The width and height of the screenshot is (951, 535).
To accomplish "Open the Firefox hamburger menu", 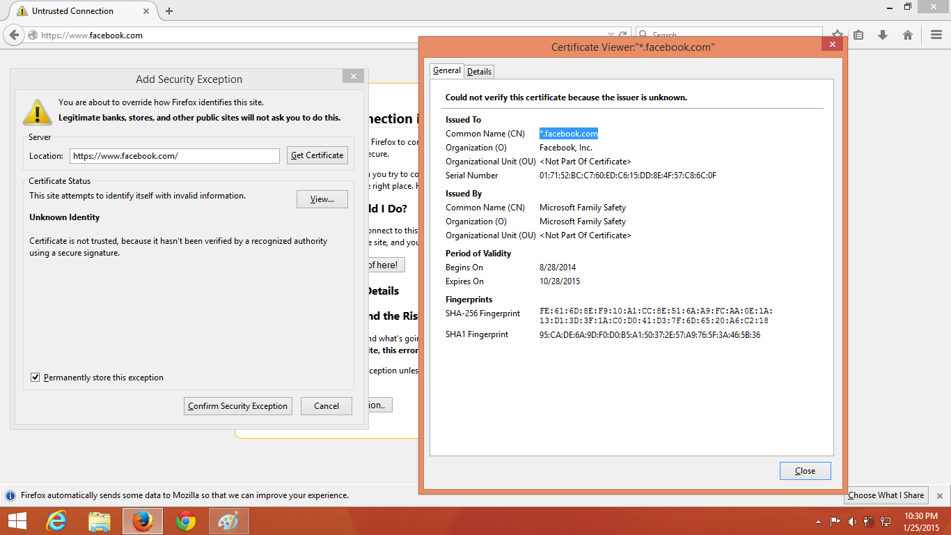I will (936, 35).
